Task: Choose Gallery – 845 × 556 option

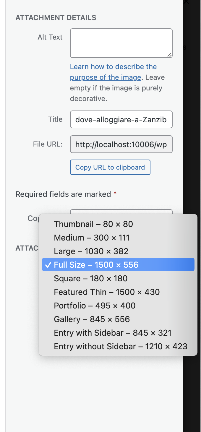Action: point(92,319)
